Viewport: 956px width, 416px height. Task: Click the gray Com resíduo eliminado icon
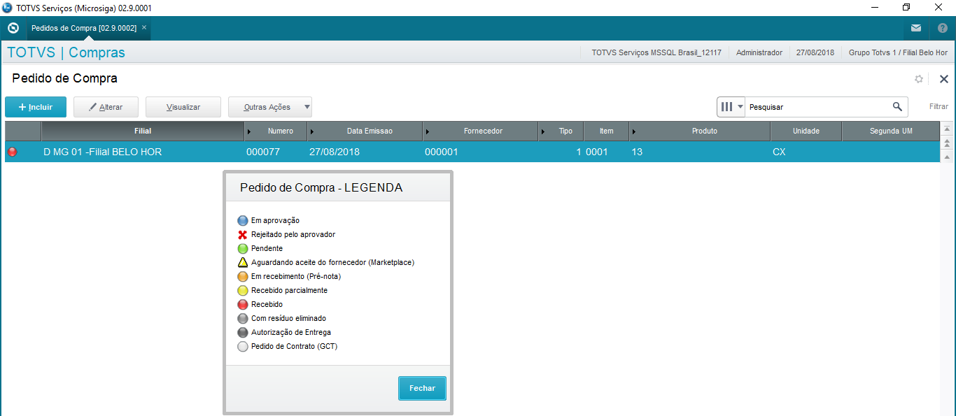[243, 318]
